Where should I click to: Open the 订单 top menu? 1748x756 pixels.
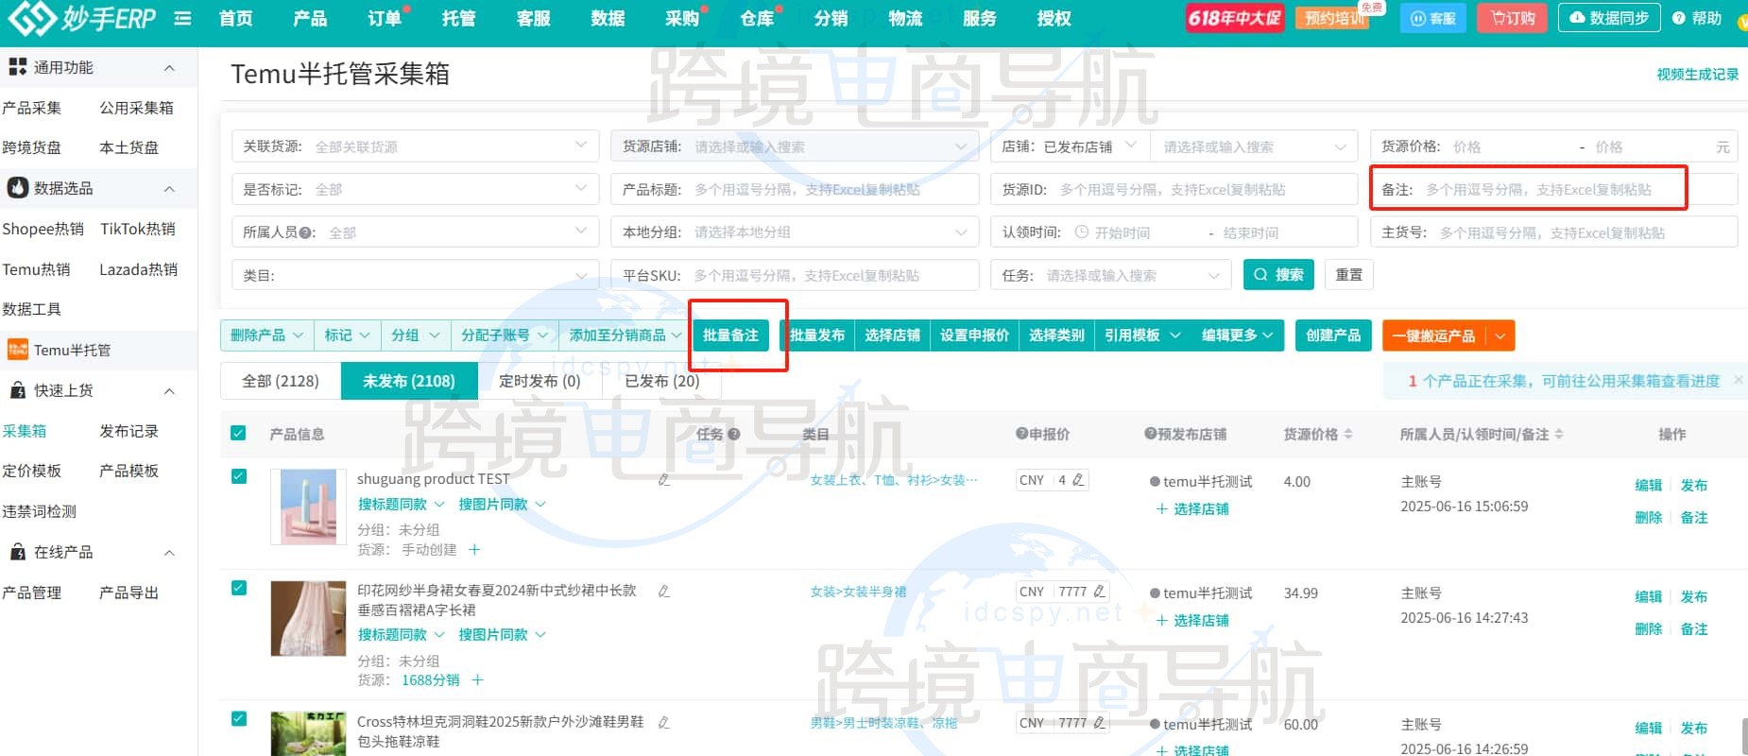pyautogui.click(x=384, y=18)
